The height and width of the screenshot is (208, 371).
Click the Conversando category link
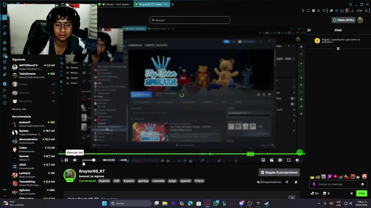[87, 181]
